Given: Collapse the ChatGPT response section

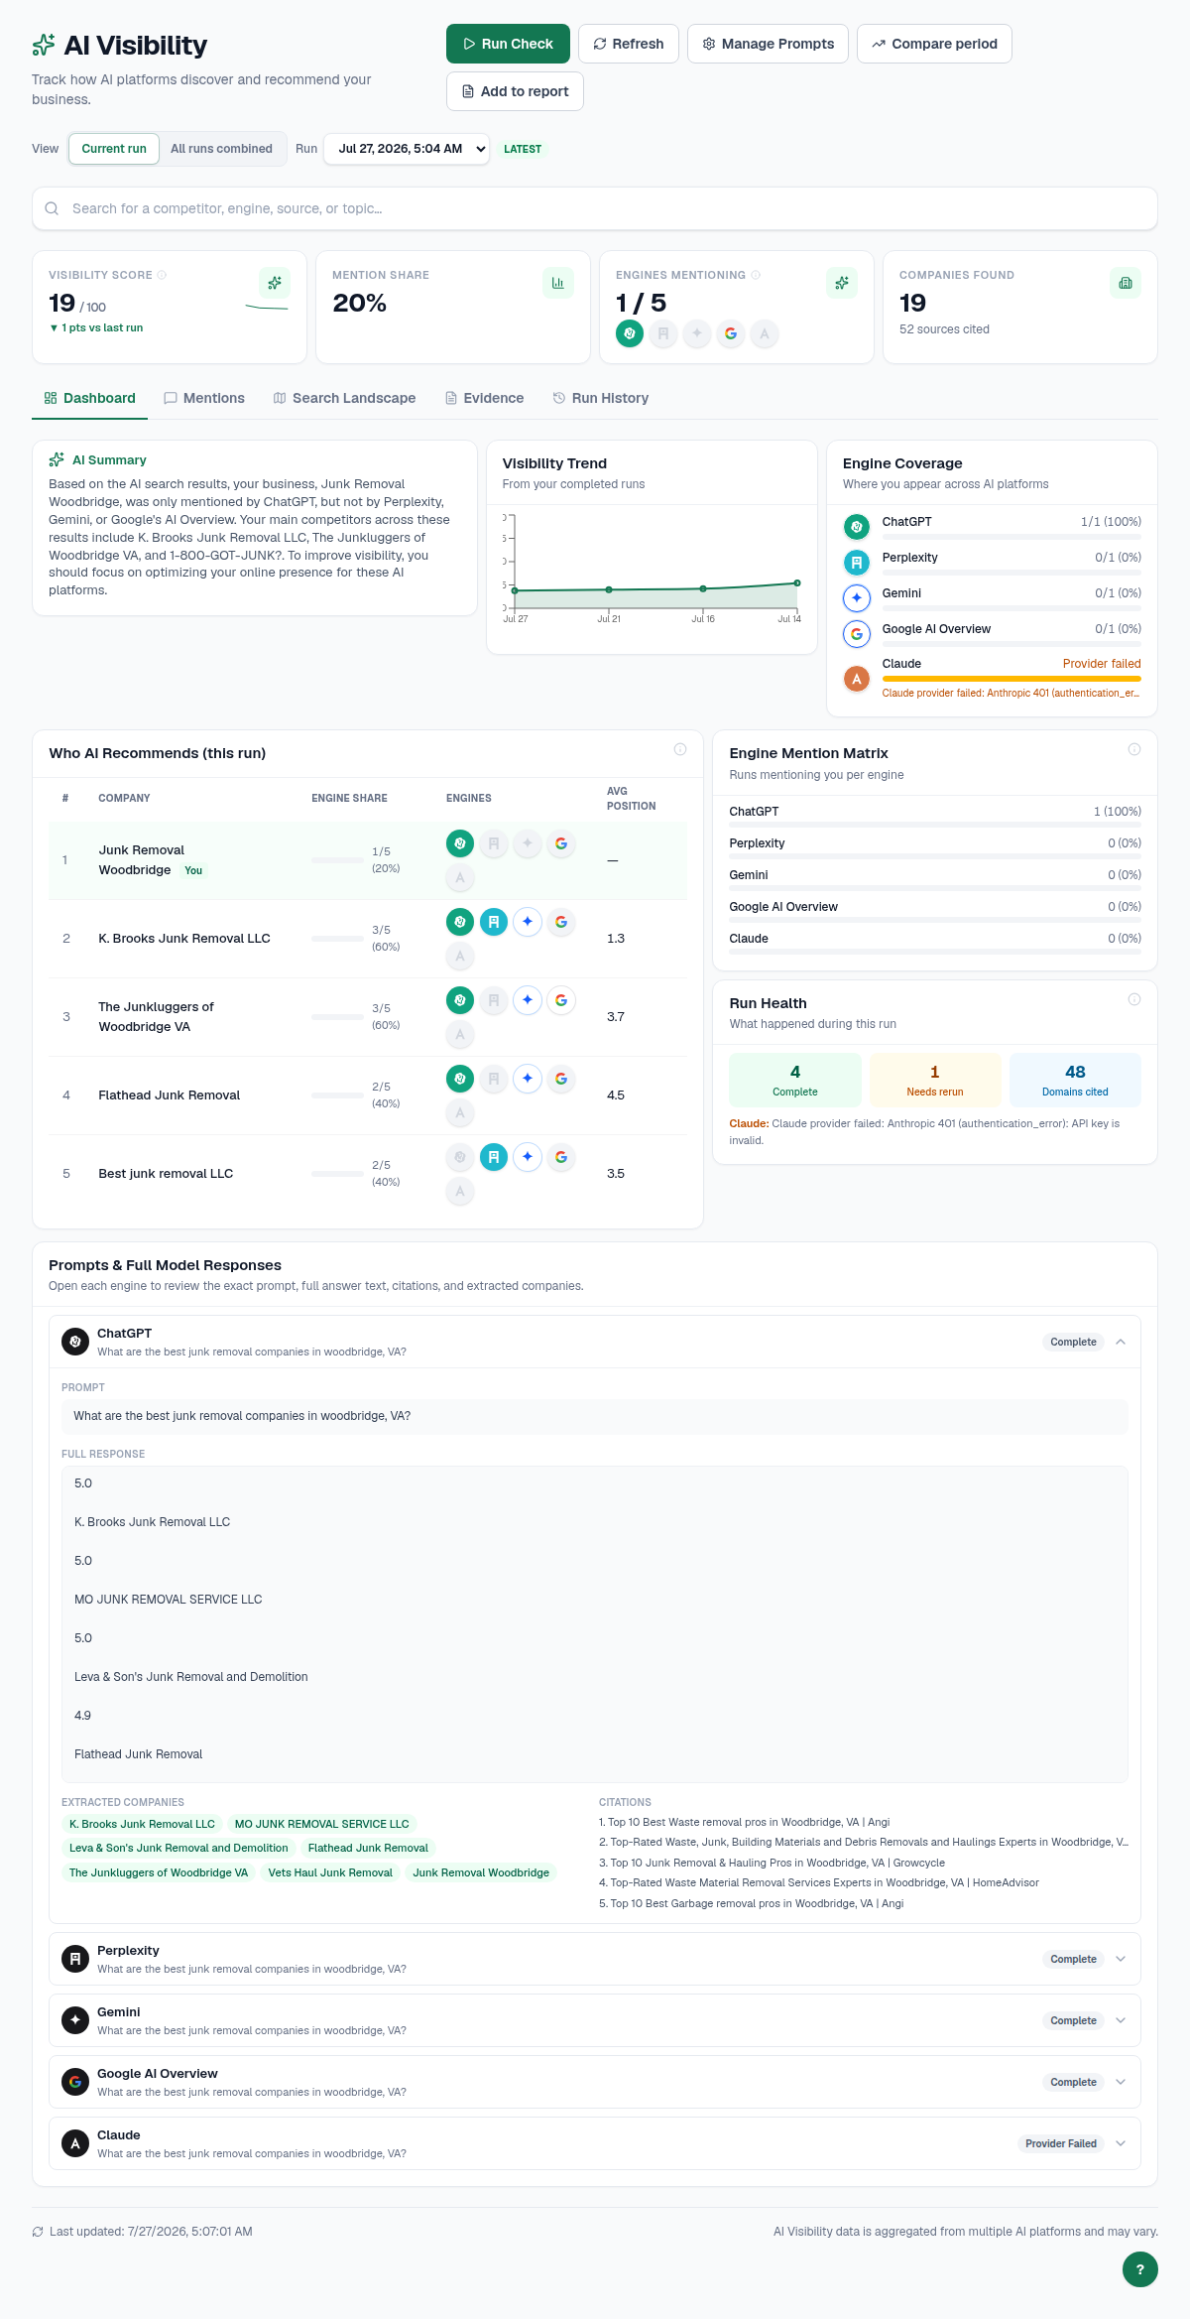Looking at the screenshot, I should [1121, 1342].
